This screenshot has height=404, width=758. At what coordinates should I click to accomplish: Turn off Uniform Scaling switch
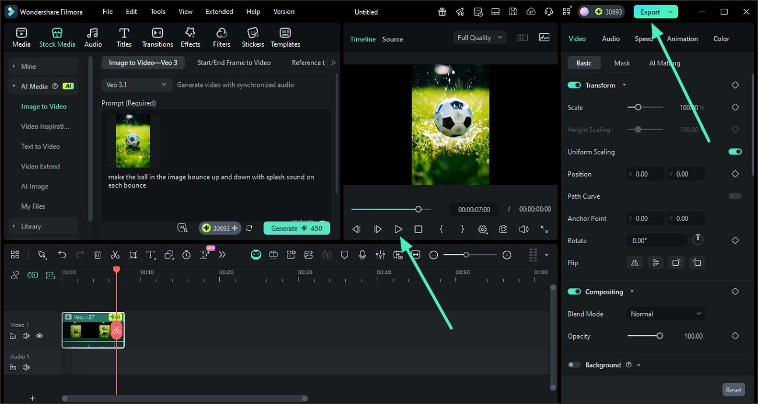coord(735,152)
